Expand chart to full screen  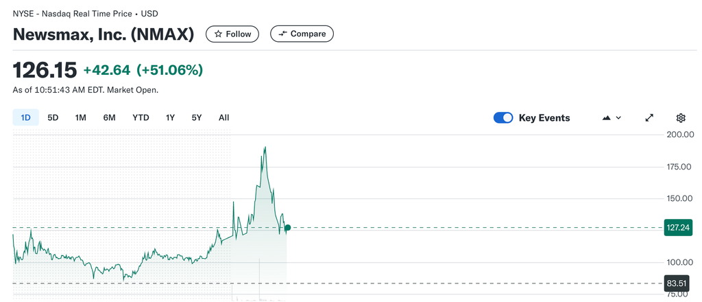click(x=649, y=118)
